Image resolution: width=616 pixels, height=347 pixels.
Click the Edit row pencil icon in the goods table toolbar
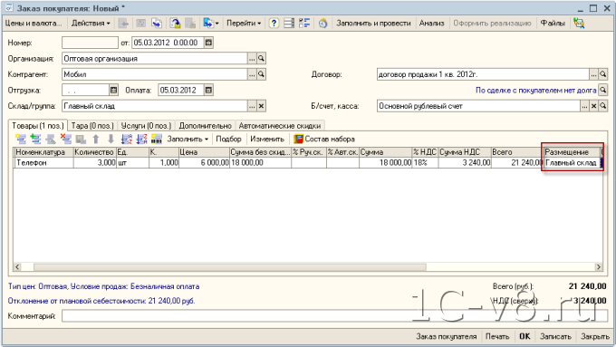pos(51,139)
